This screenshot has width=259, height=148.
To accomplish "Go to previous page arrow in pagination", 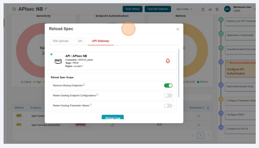I will point(192,135).
